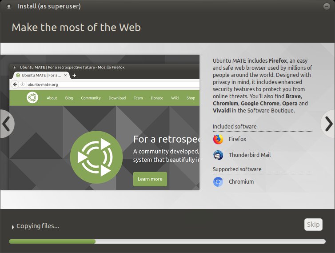This screenshot has width=335, height=253.
Task: Click the Firefox label in Included software
Action: click(237, 139)
